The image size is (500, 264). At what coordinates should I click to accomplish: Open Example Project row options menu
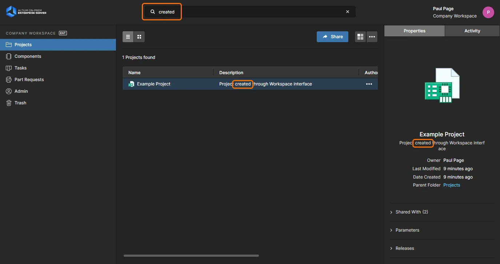pyautogui.click(x=369, y=84)
